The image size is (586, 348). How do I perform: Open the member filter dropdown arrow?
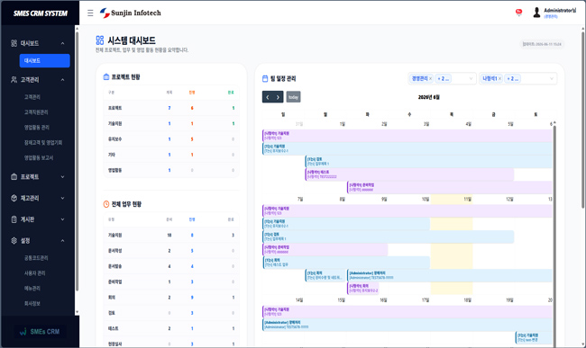pyautogui.click(x=551, y=78)
